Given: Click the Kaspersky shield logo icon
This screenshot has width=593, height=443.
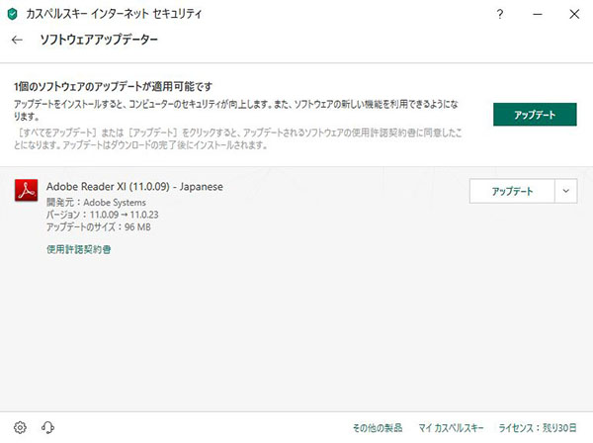Looking at the screenshot, I should pos(13,15).
